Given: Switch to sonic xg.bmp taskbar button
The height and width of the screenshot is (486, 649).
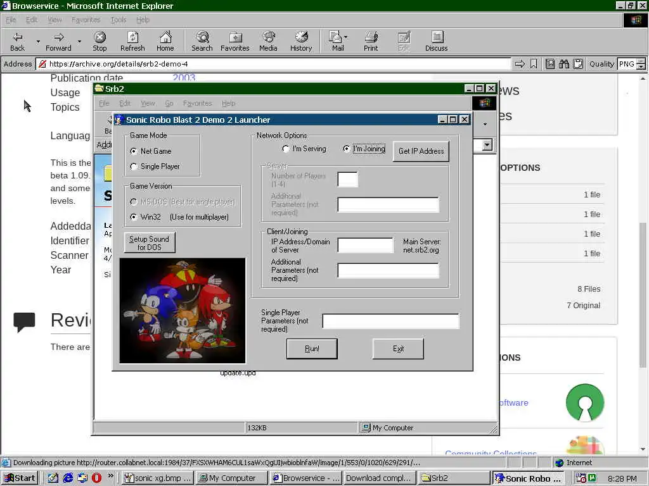Looking at the screenshot, I should [158, 478].
